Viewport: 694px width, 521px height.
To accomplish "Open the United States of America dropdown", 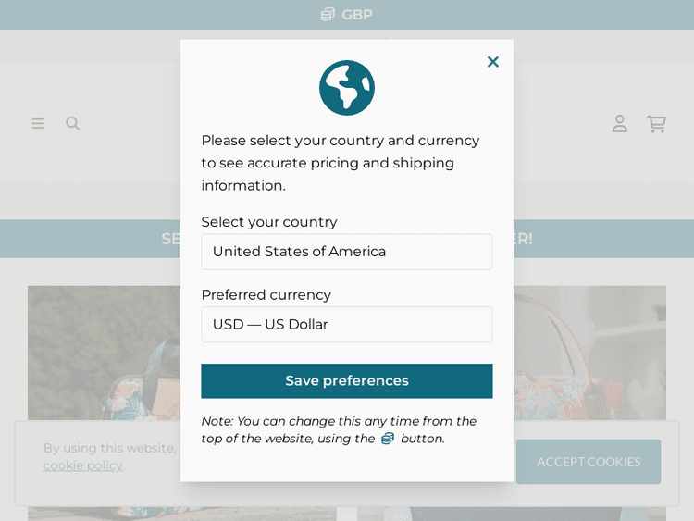I will click(347, 252).
